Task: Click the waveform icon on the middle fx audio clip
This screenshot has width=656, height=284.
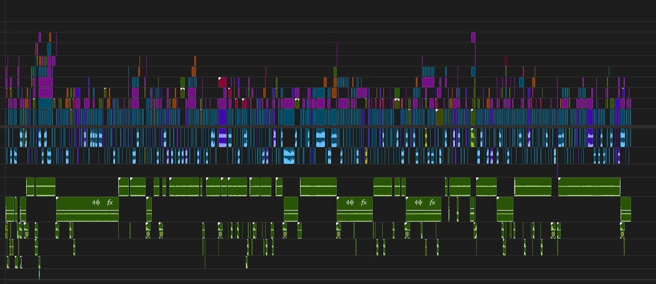Action: click(x=350, y=203)
